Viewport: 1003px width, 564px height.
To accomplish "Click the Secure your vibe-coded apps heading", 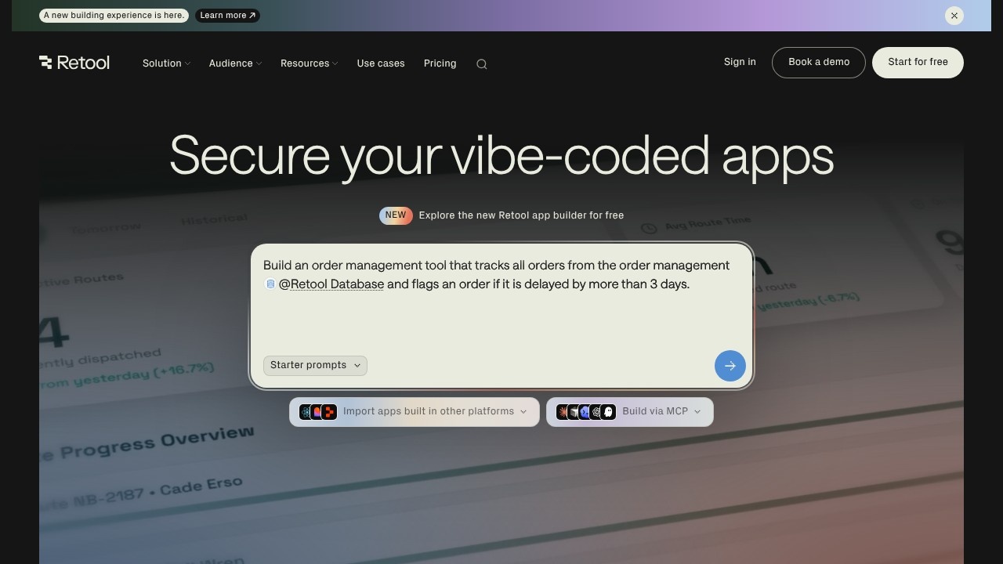I will (x=501, y=156).
